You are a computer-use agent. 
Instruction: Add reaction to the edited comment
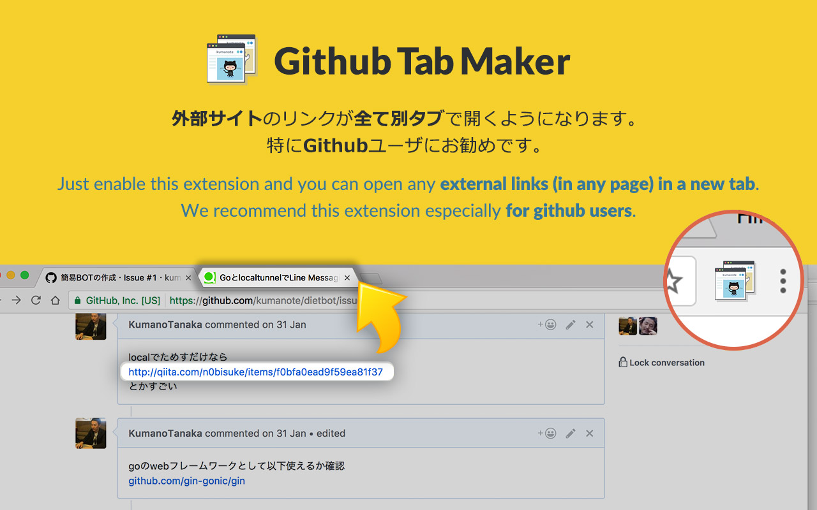coord(547,433)
